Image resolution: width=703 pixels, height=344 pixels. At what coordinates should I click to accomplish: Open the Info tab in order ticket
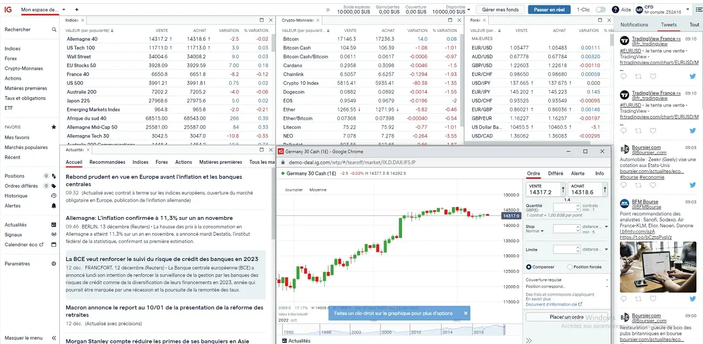(x=599, y=174)
